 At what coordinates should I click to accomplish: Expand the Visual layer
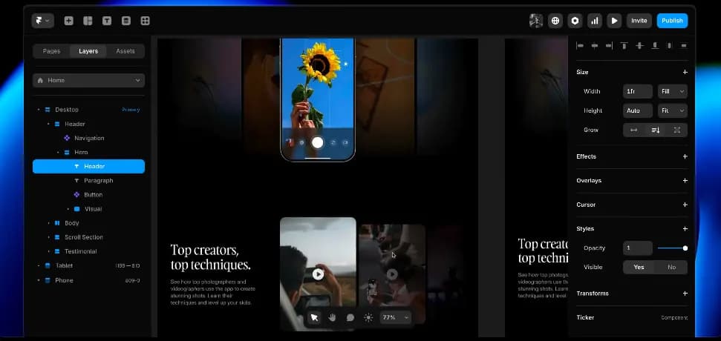(68, 209)
